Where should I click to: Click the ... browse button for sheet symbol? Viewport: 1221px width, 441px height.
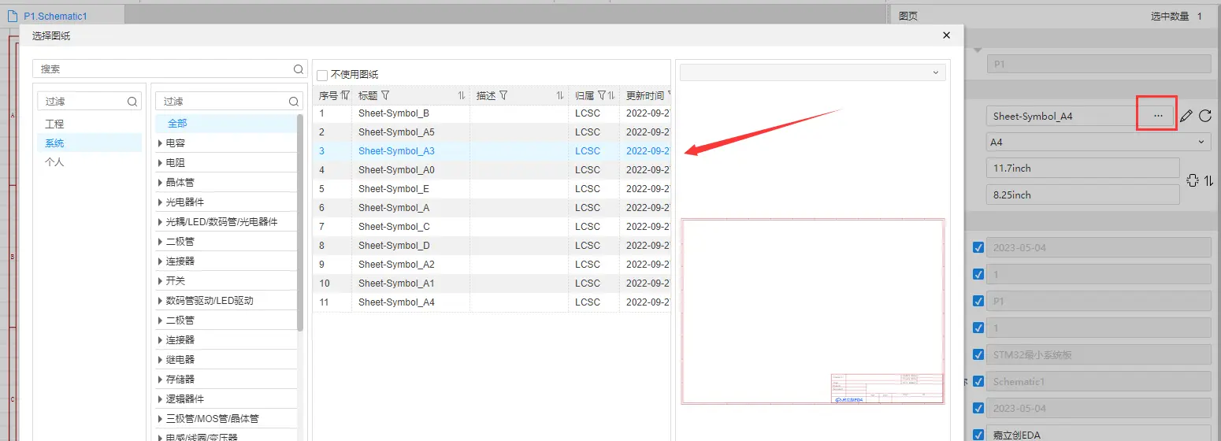click(1157, 116)
